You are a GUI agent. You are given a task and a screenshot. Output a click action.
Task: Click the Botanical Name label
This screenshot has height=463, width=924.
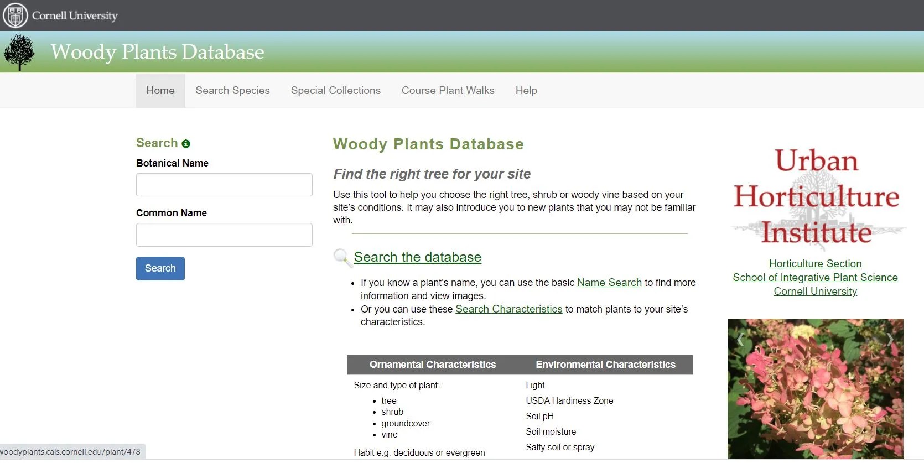click(172, 163)
